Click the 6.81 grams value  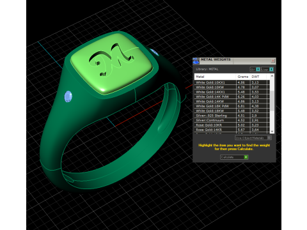tap(241, 106)
